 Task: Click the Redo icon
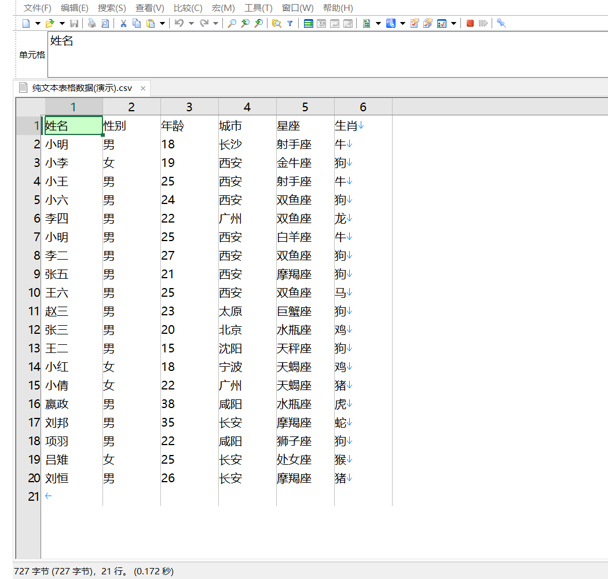click(x=204, y=23)
